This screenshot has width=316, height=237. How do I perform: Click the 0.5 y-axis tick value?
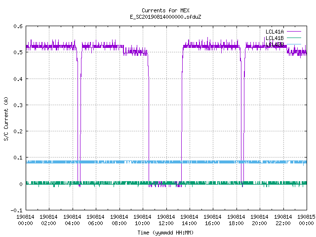point(18,52)
